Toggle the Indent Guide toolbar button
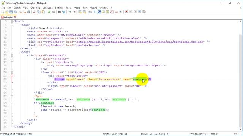The height and width of the screenshot is (136, 243). [99, 12]
